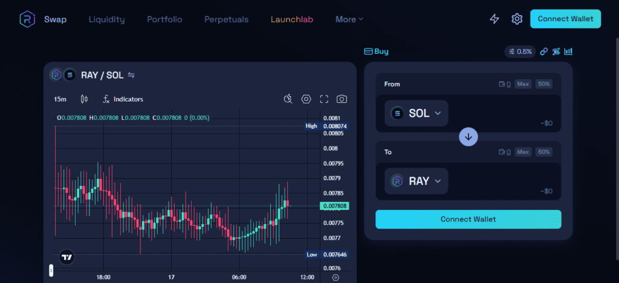Click the To amount input field
Viewport: 619px width, 283px height.
point(504,181)
